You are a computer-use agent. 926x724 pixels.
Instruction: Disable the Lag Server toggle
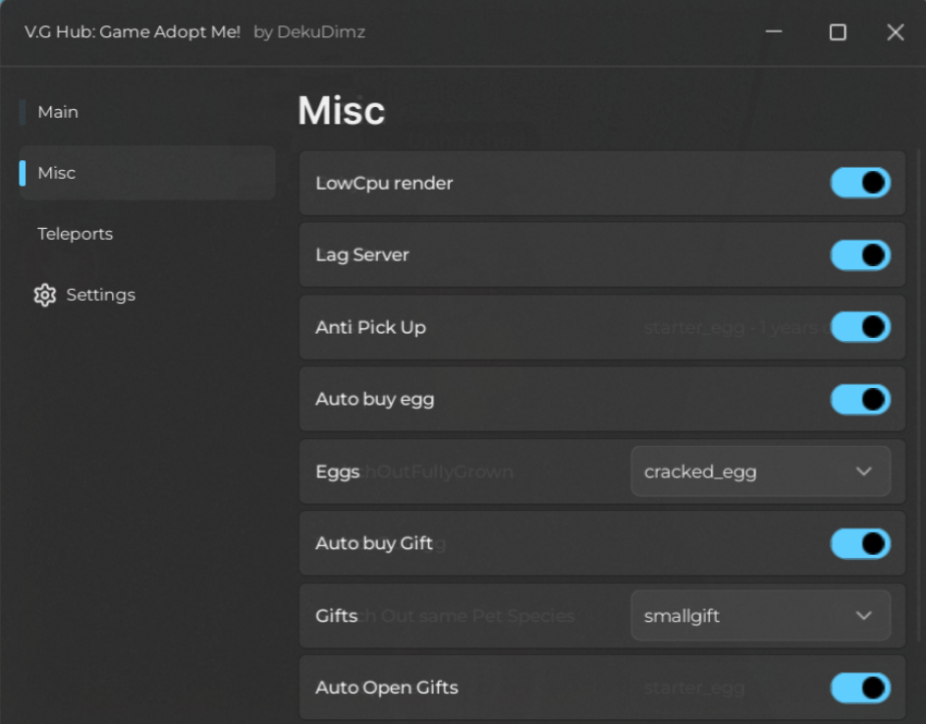point(860,254)
